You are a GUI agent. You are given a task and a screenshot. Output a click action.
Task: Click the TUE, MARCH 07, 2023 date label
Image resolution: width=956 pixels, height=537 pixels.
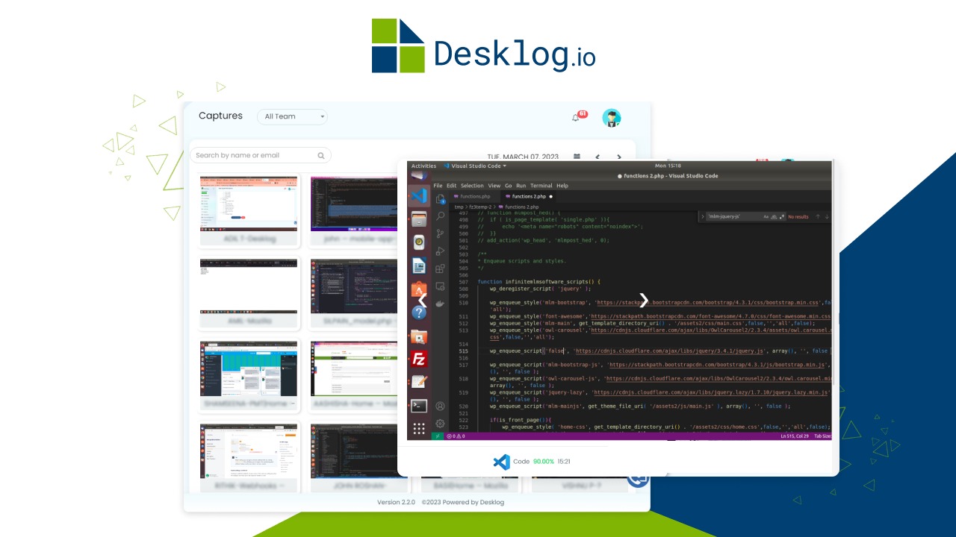[x=524, y=157]
